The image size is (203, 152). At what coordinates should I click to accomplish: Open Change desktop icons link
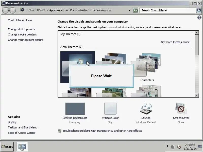click(21, 29)
